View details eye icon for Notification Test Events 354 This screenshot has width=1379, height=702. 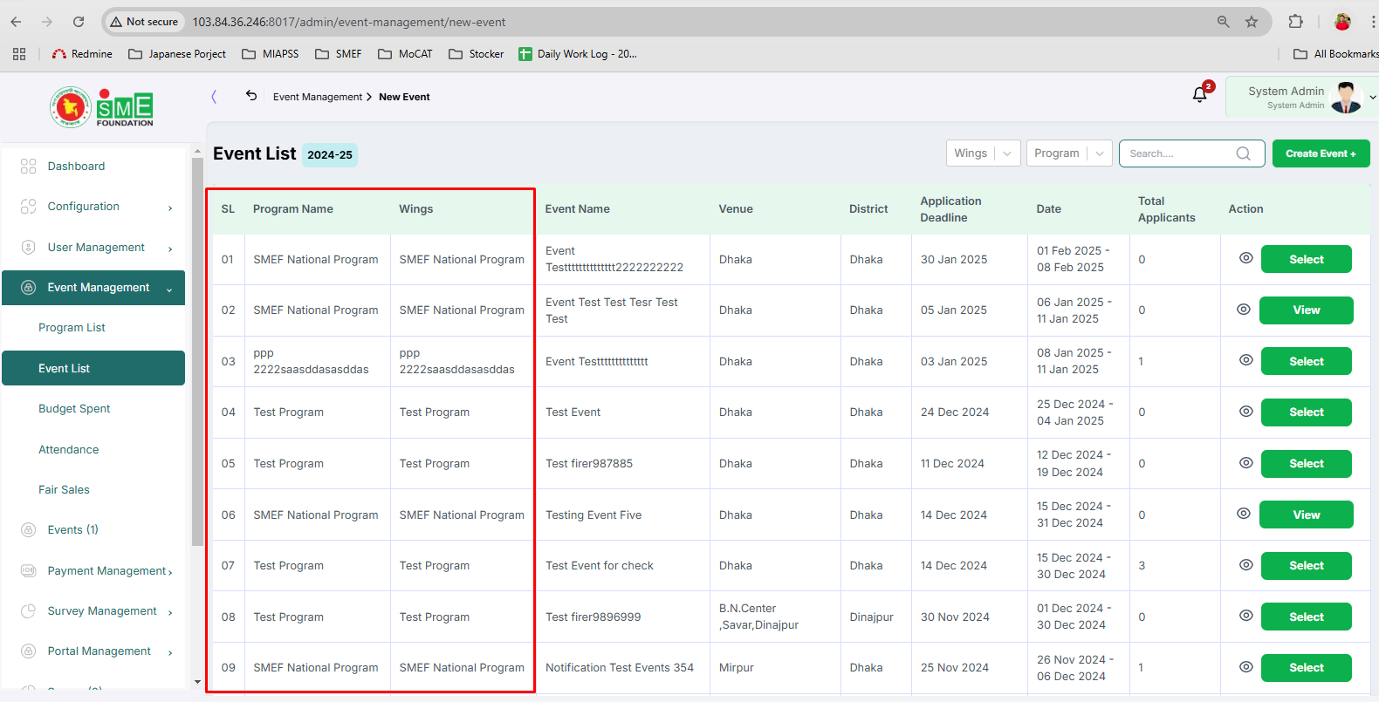coord(1246,667)
